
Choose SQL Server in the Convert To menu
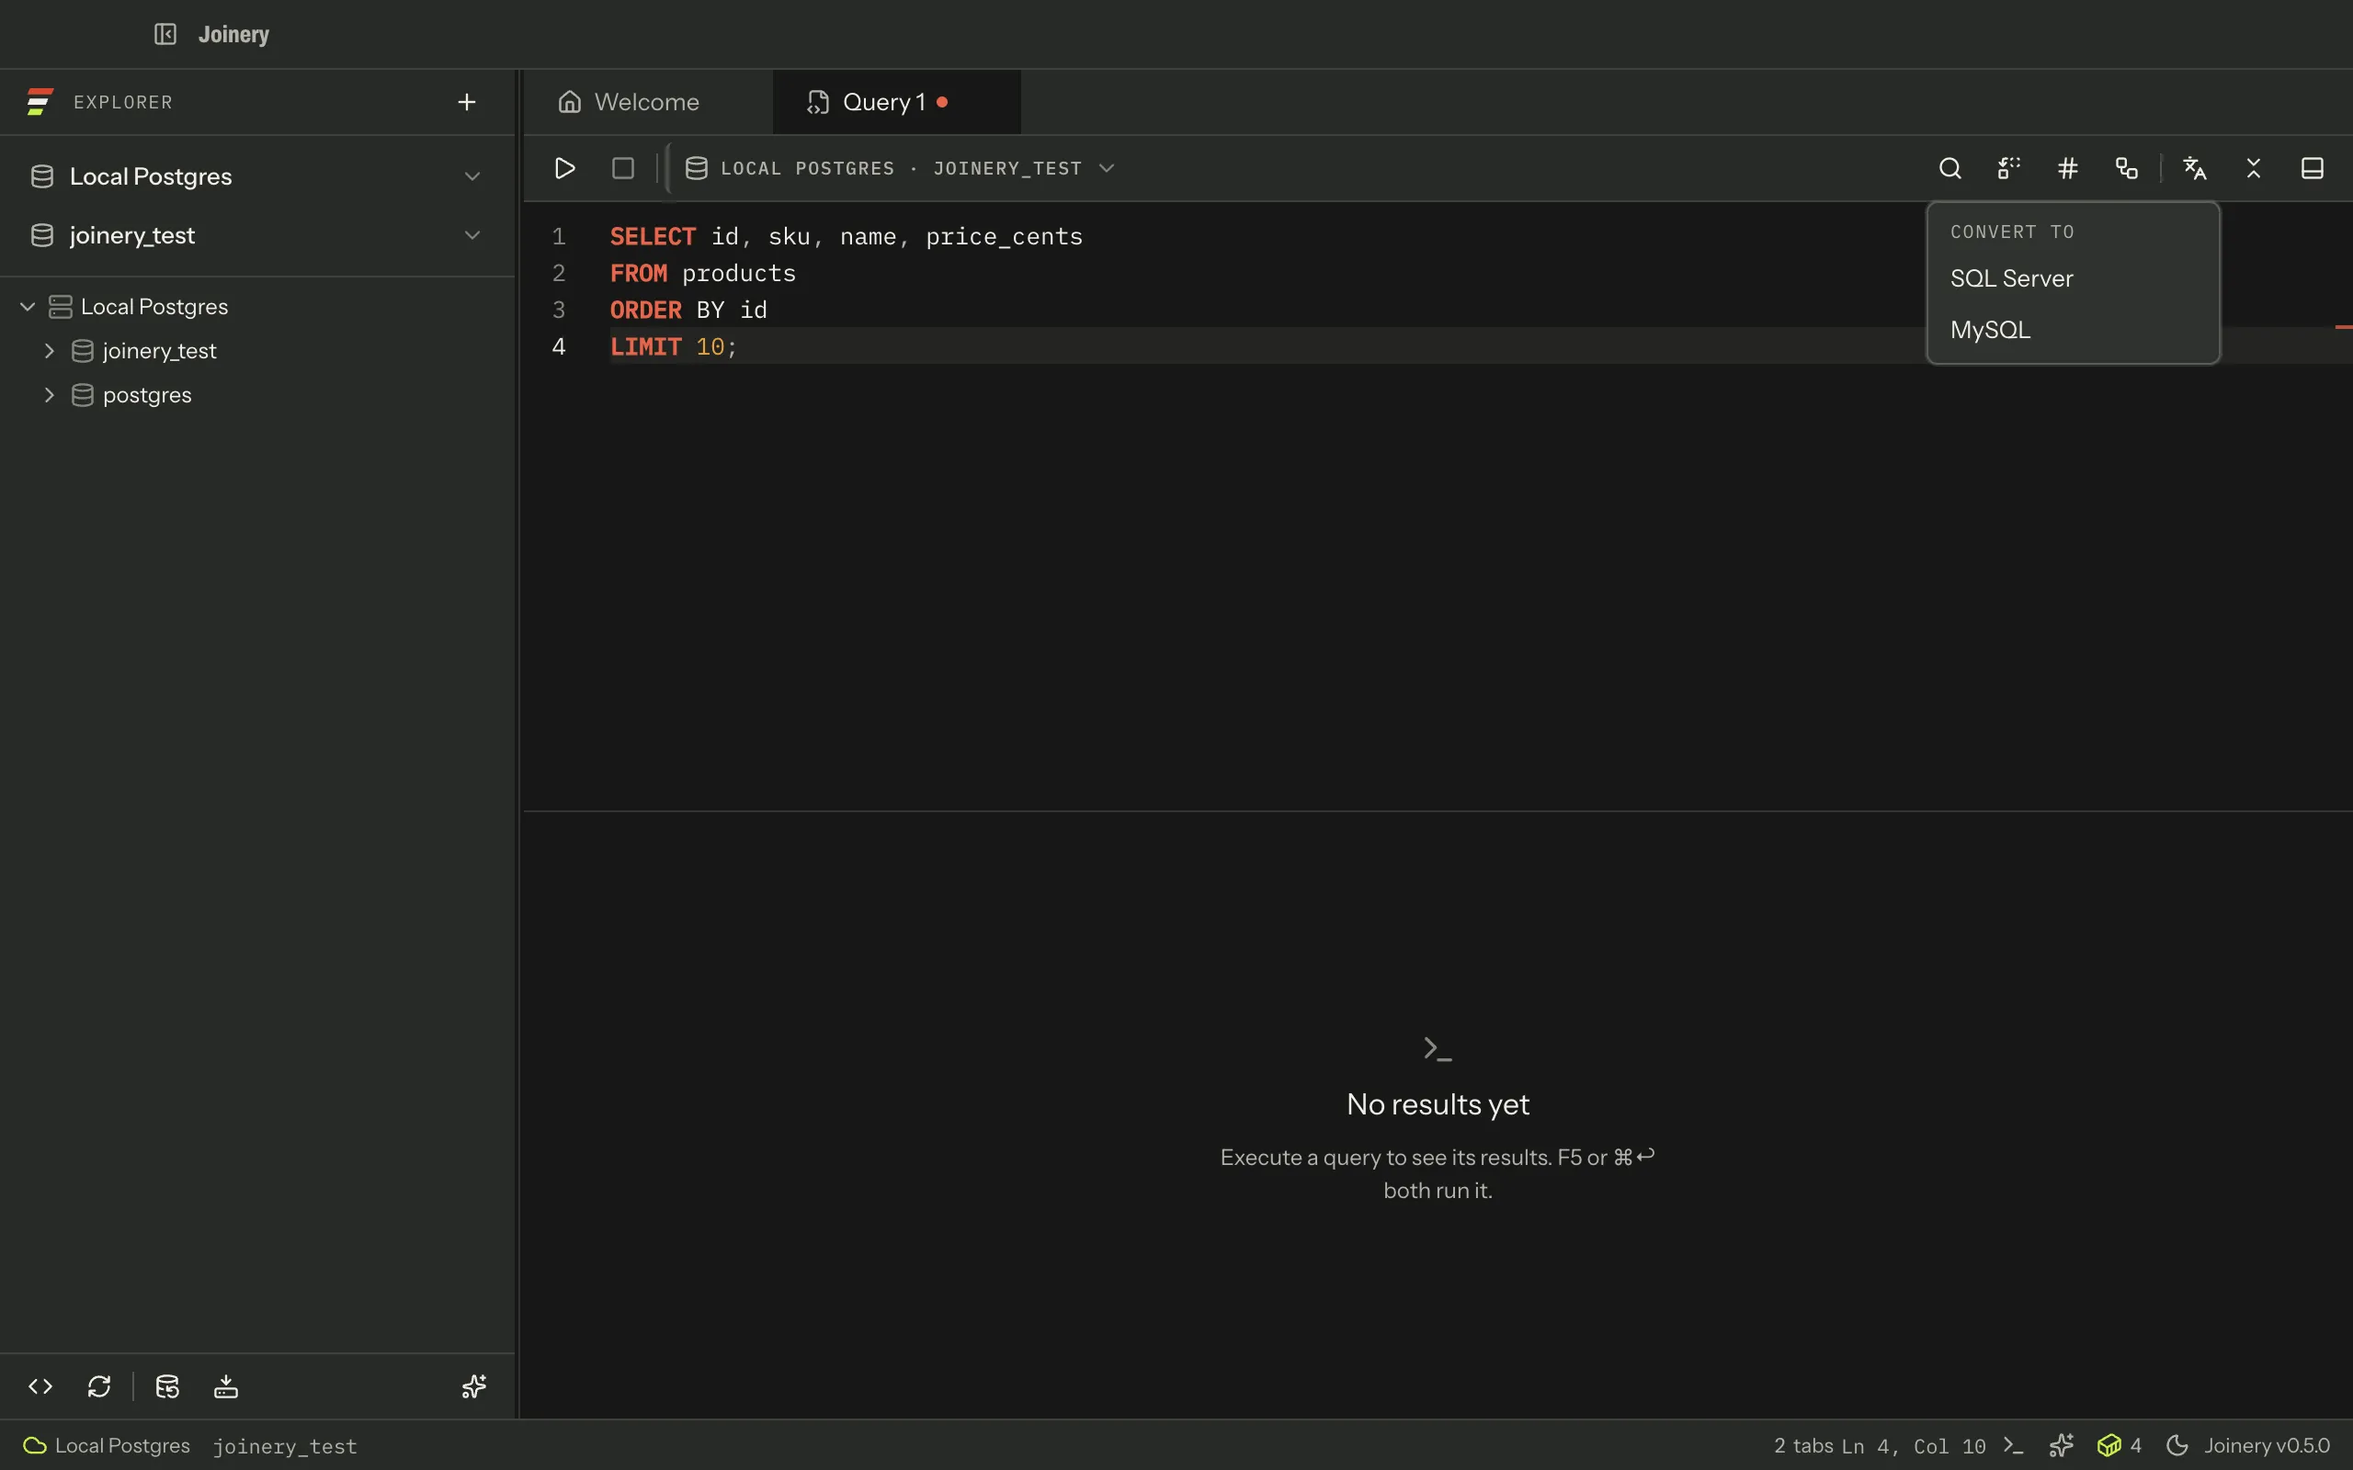pos(2073,279)
